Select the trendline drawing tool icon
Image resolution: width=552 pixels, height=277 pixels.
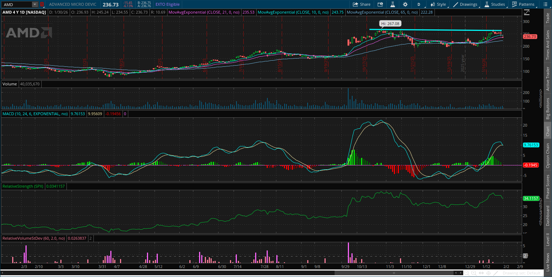click(x=496, y=273)
